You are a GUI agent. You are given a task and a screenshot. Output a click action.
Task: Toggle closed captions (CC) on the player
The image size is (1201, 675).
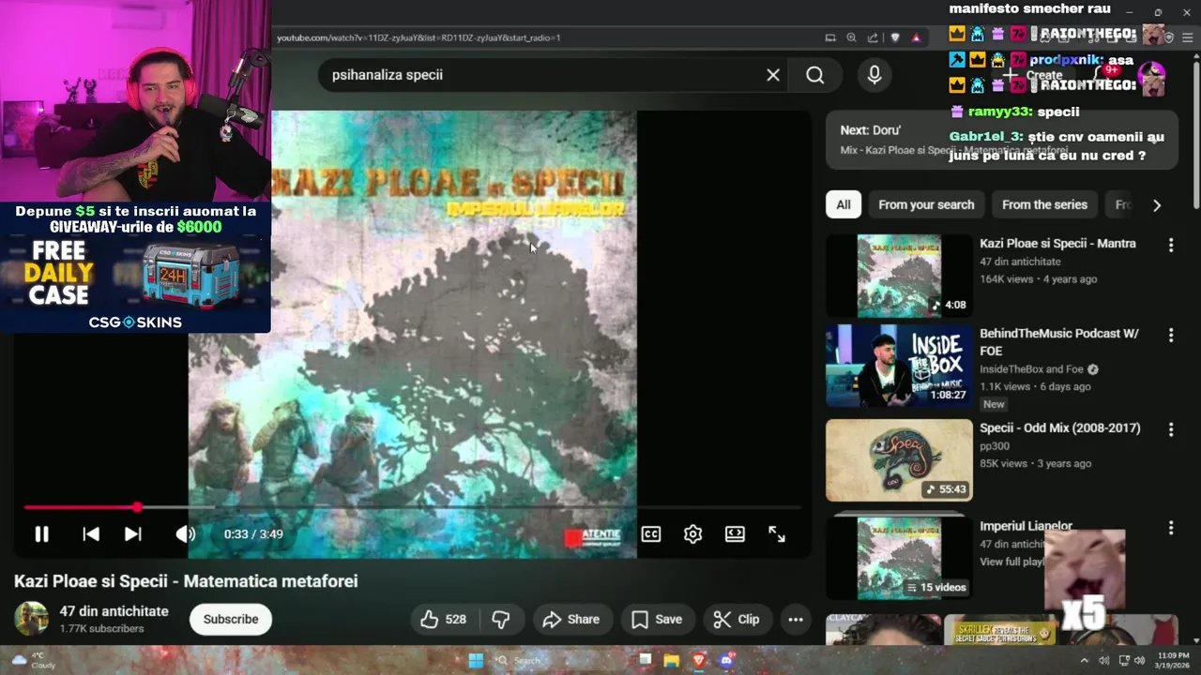coord(651,534)
